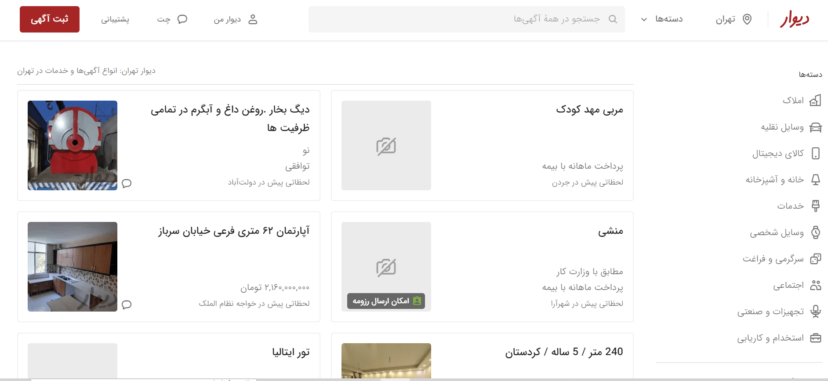This screenshot has height=381, width=828.
Task: Click the امکان ارسال رزومه badge
Action: [x=386, y=301]
